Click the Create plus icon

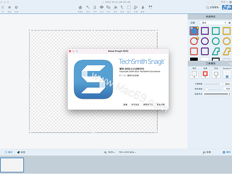(16, 7)
